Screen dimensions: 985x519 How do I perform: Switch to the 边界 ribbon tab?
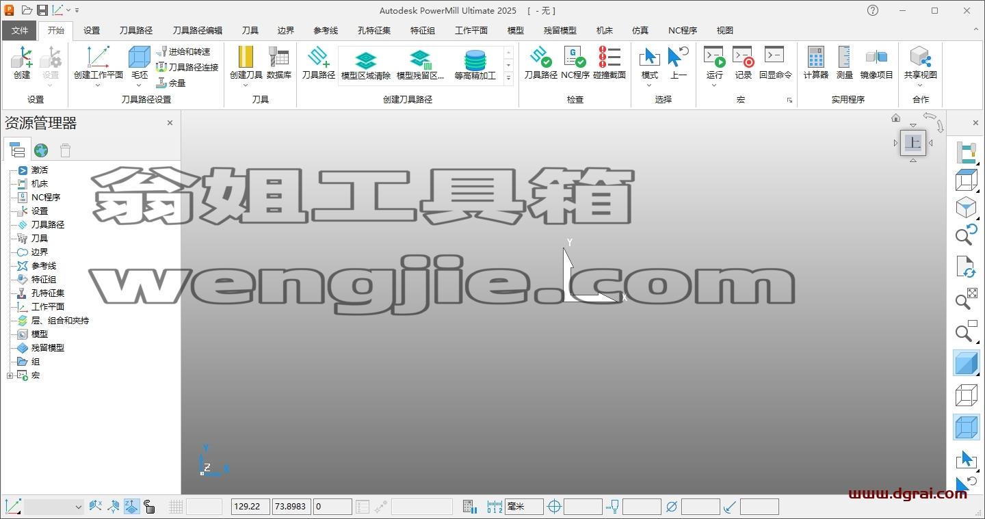pos(286,31)
